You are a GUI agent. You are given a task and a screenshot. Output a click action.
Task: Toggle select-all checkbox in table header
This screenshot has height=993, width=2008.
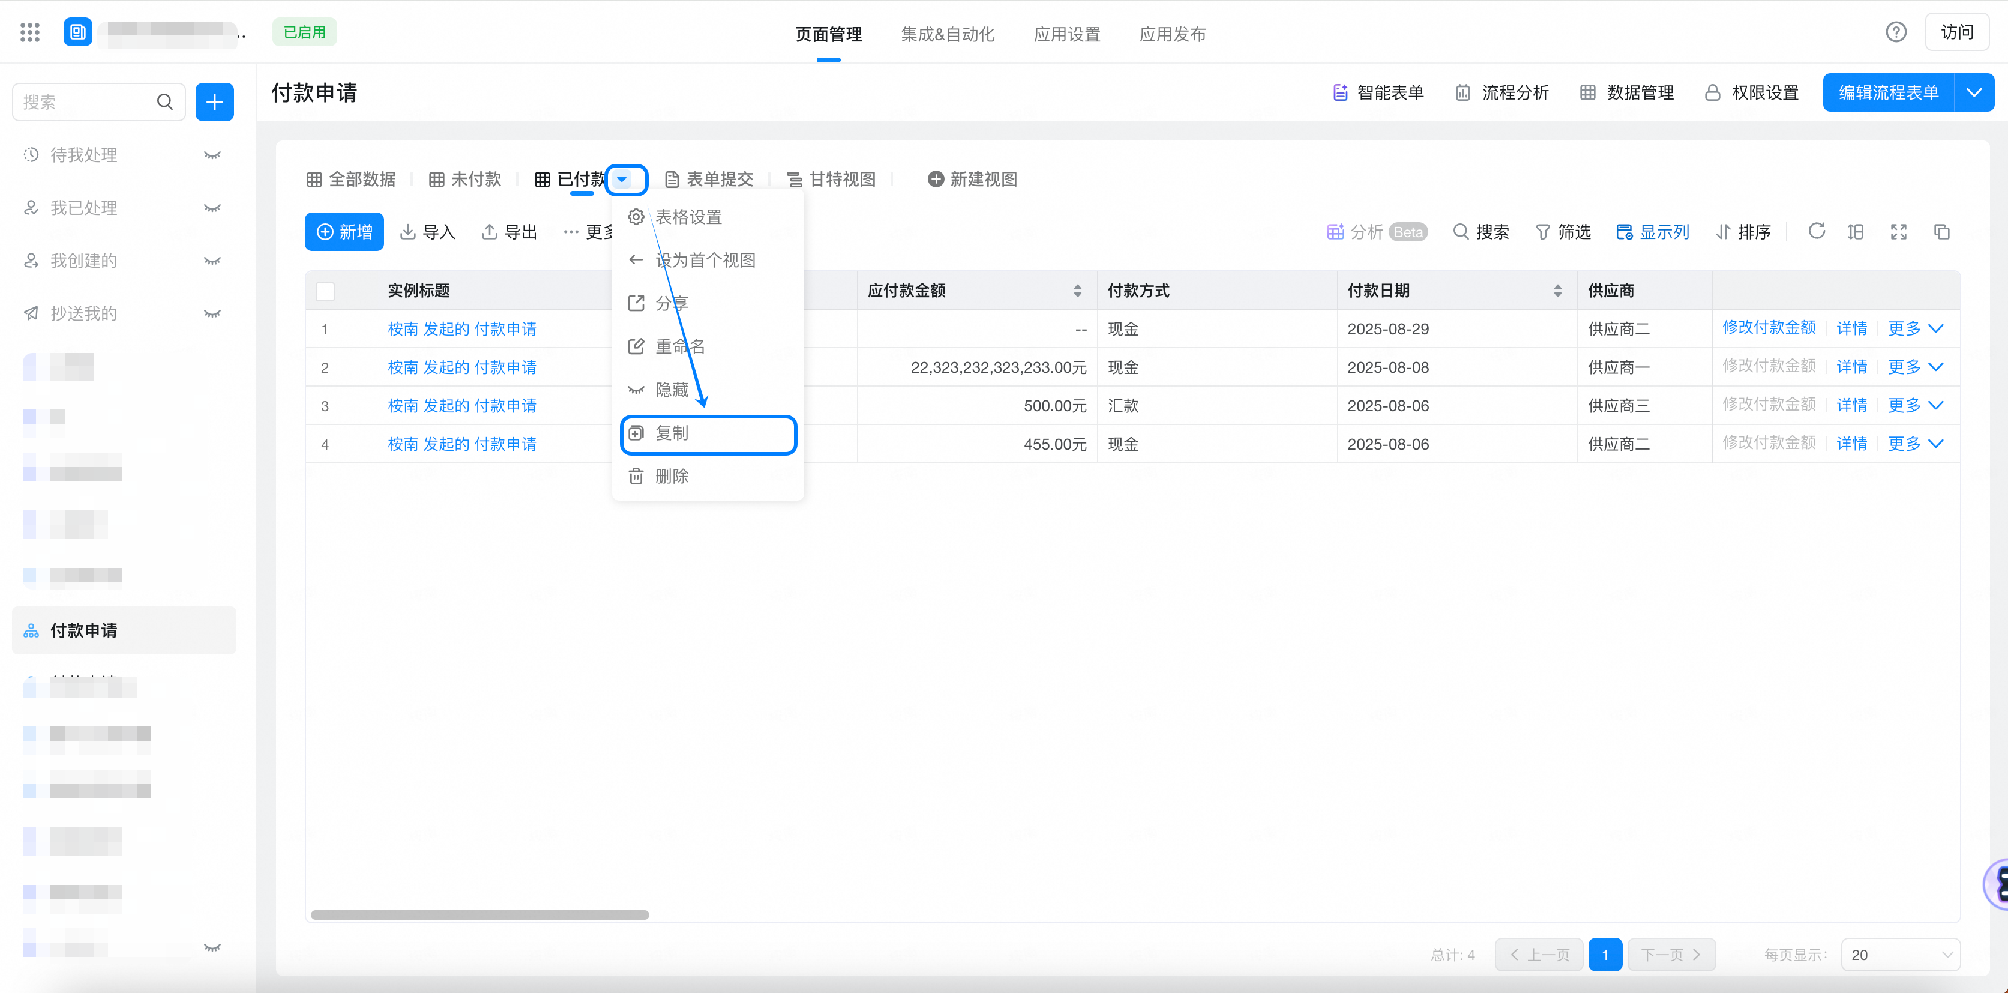point(325,291)
